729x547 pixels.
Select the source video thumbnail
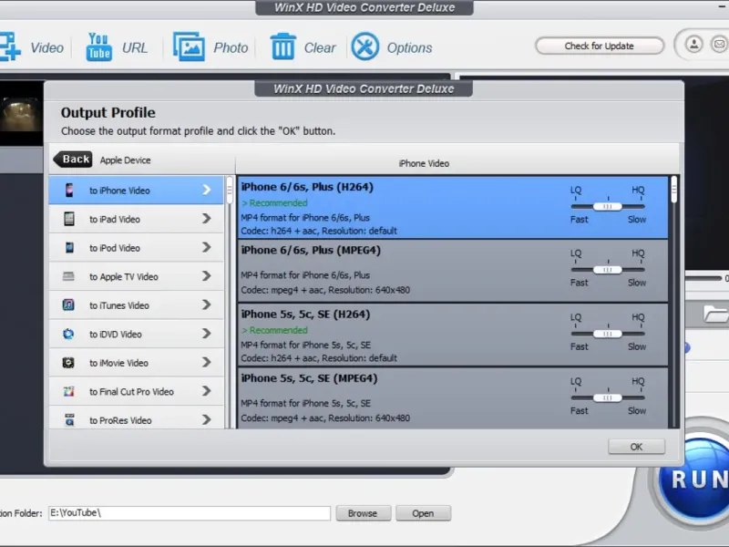pos(20,115)
